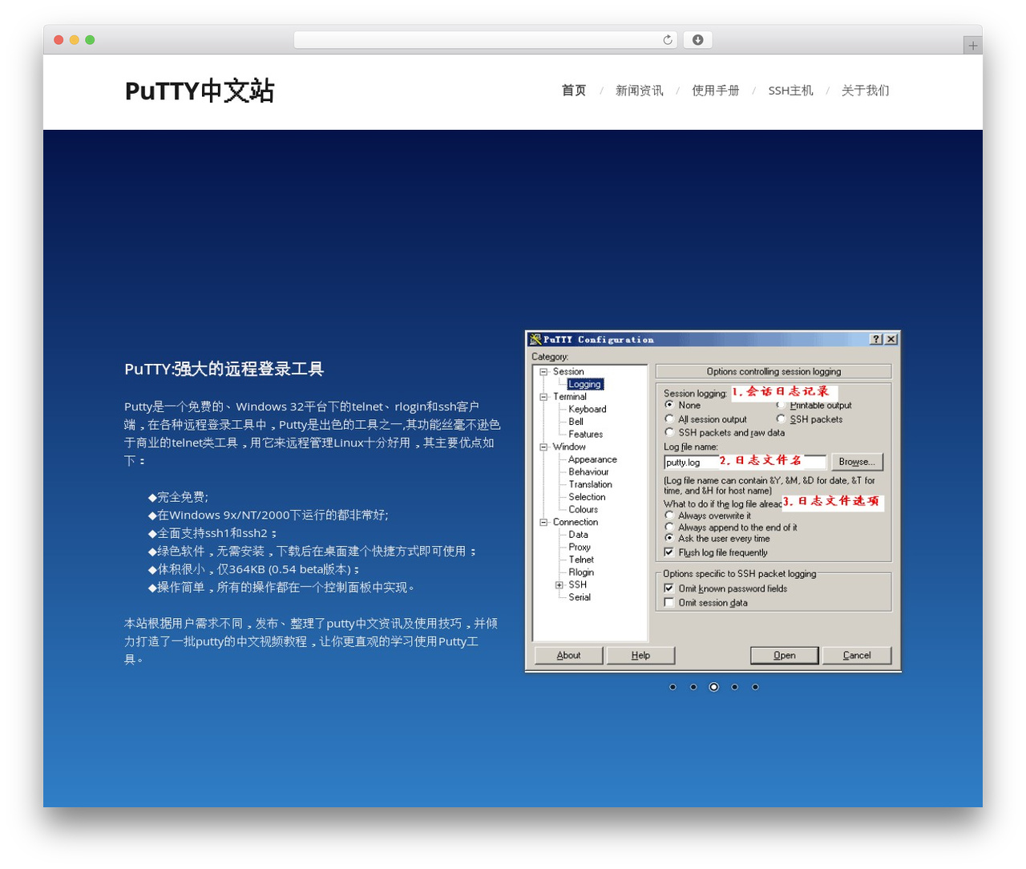This screenshot has width=1026, height=869.
Task: Select Data in the category tree
Action: click(x=578, y=535)
